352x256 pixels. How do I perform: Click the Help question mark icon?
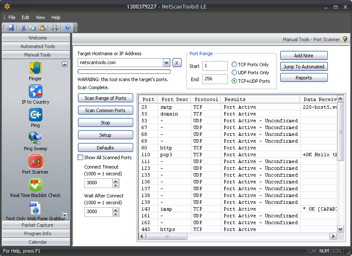point(67,28)
